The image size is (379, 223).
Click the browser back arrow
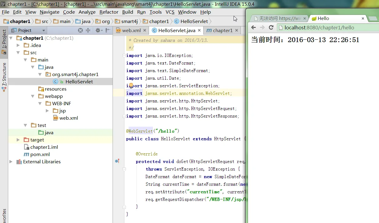pyautogui.click(x=253, y=28)
